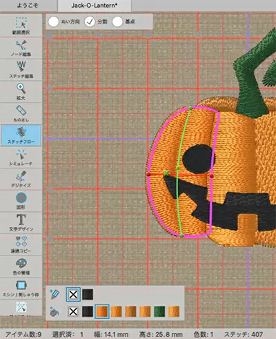Open the 連続コピー repeat copy tool
This screenshot has width=276, height=339.
21,244
